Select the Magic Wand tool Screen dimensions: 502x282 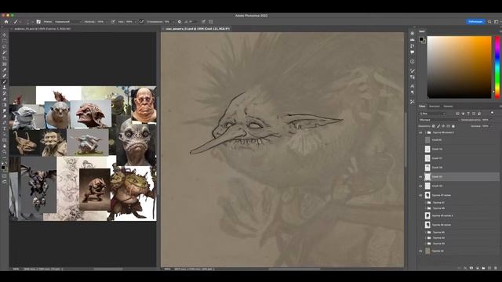(x=5, y=52)
